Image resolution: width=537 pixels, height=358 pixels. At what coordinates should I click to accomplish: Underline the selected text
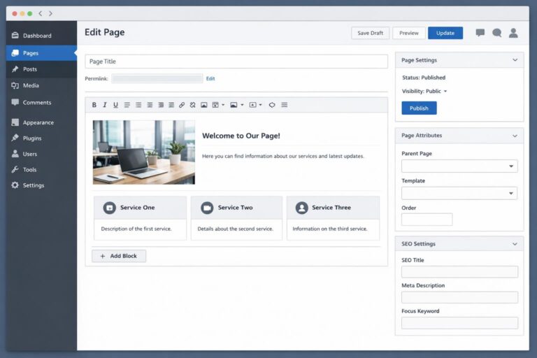pyautogui.click(x=116, y=105)
